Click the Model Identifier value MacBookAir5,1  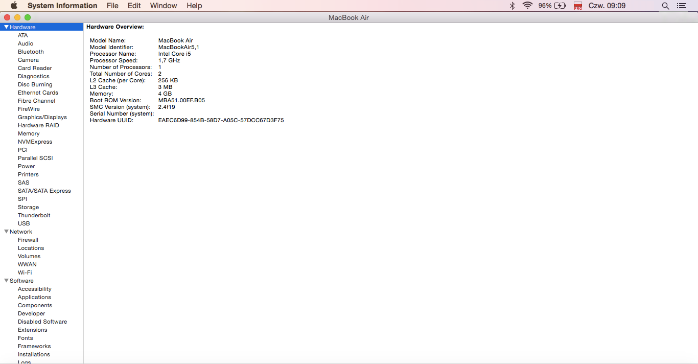coord(178,47)
